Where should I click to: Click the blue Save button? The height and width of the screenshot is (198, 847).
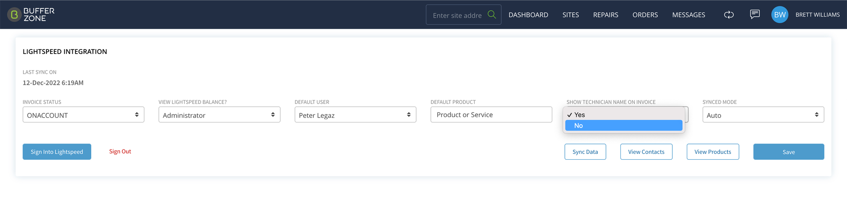789,152
